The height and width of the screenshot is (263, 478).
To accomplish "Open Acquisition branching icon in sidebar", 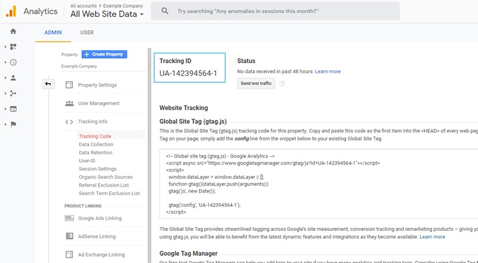I will click(13, 93).
